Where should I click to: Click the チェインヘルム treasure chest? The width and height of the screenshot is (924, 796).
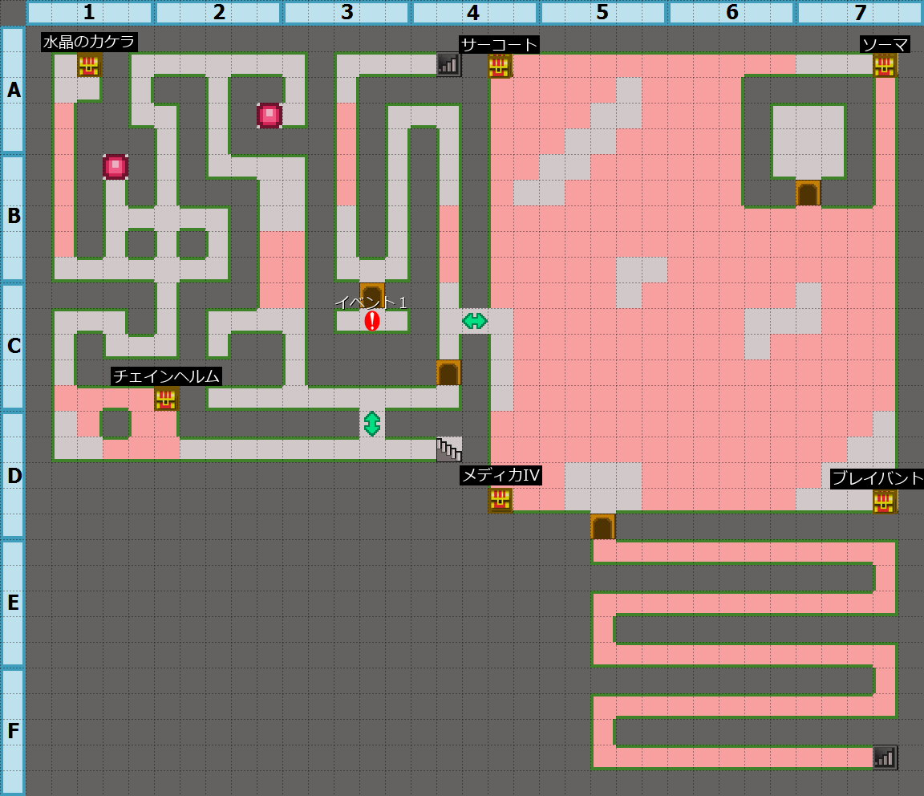click(166, 399)
